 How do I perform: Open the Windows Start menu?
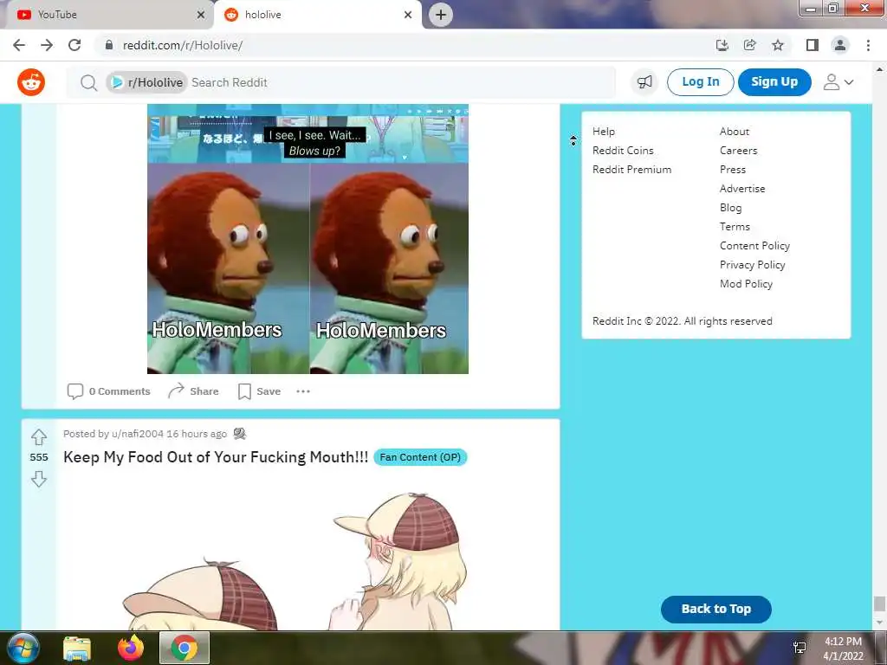pos(23,648)
